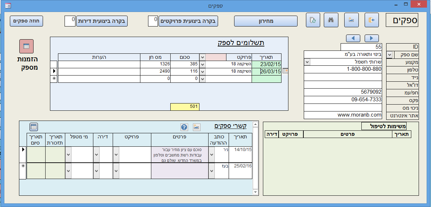Click the yellow total field 501

tap(185, 107)
